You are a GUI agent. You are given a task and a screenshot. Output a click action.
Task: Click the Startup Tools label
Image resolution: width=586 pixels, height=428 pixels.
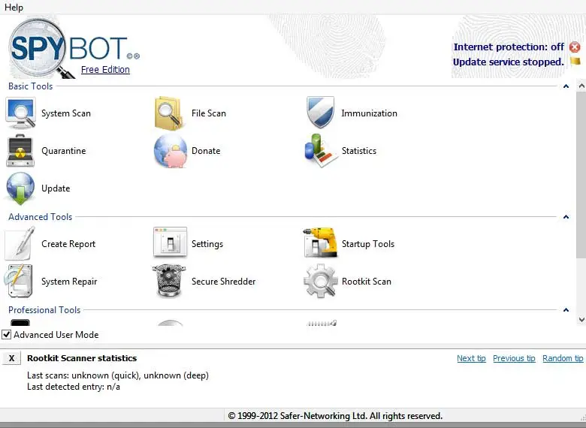point(368,244)
